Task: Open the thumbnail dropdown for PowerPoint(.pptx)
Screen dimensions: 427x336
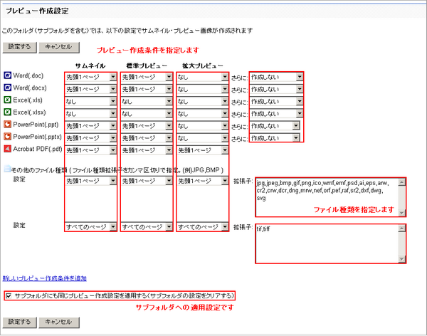Action: [91, 138]
